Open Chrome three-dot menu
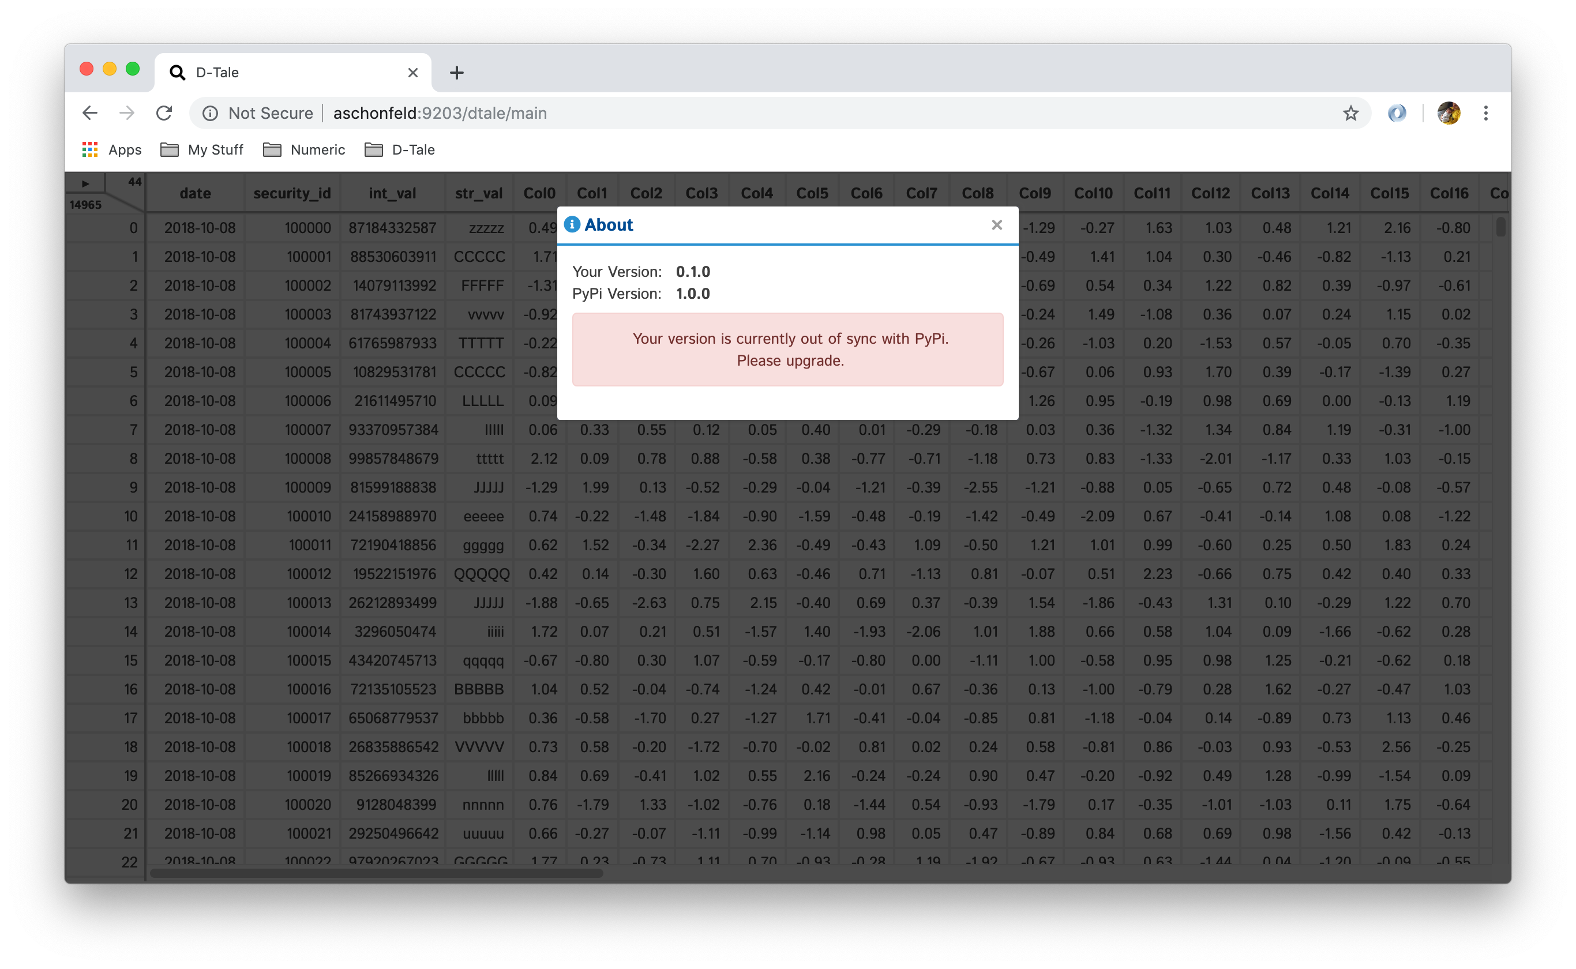 pyautogui.click(x=1485, y=114)
